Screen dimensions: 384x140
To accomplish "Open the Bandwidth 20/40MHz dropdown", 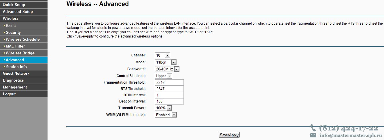I will (x=167, y=69).
